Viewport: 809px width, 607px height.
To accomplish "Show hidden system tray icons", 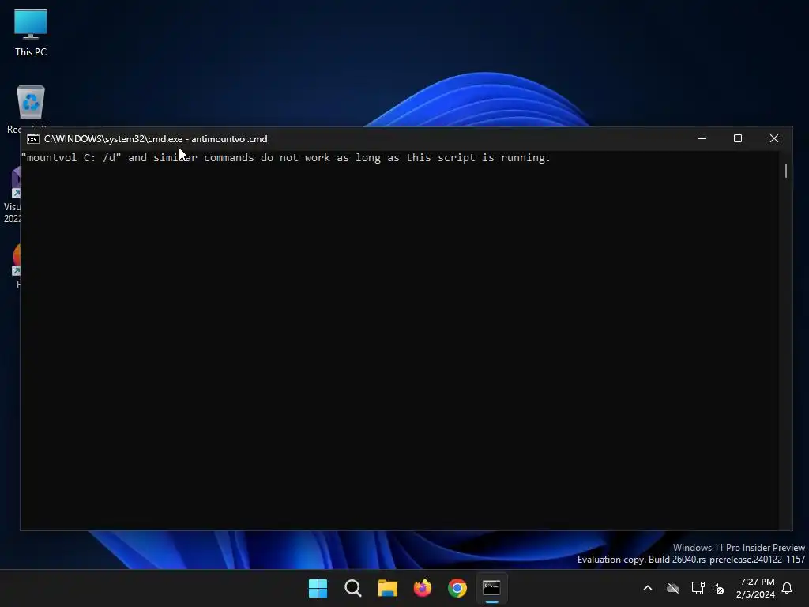I will [648, 588].
